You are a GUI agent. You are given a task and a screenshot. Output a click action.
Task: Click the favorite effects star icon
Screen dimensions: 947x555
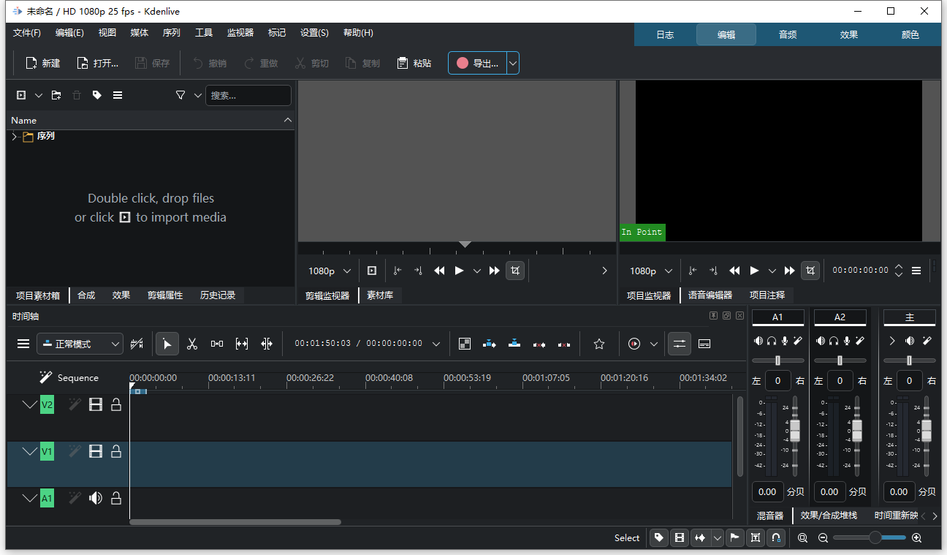tap(599, 344)
